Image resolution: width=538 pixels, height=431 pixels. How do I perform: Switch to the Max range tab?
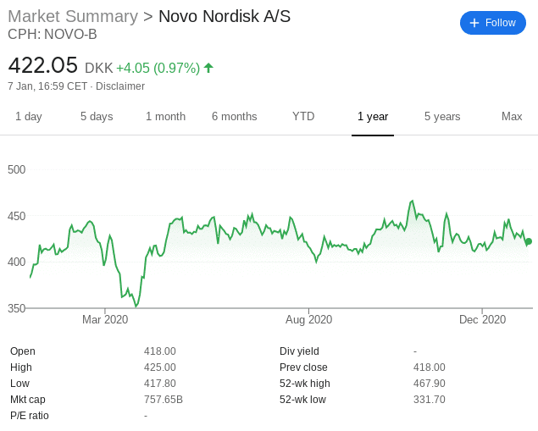(x=512, y=116)
